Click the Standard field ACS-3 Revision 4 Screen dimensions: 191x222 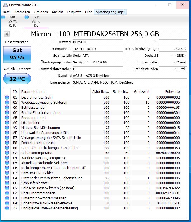coord(130,75)
